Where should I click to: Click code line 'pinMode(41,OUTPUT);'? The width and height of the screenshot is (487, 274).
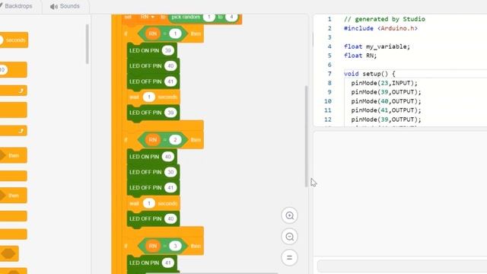point(386,110)
